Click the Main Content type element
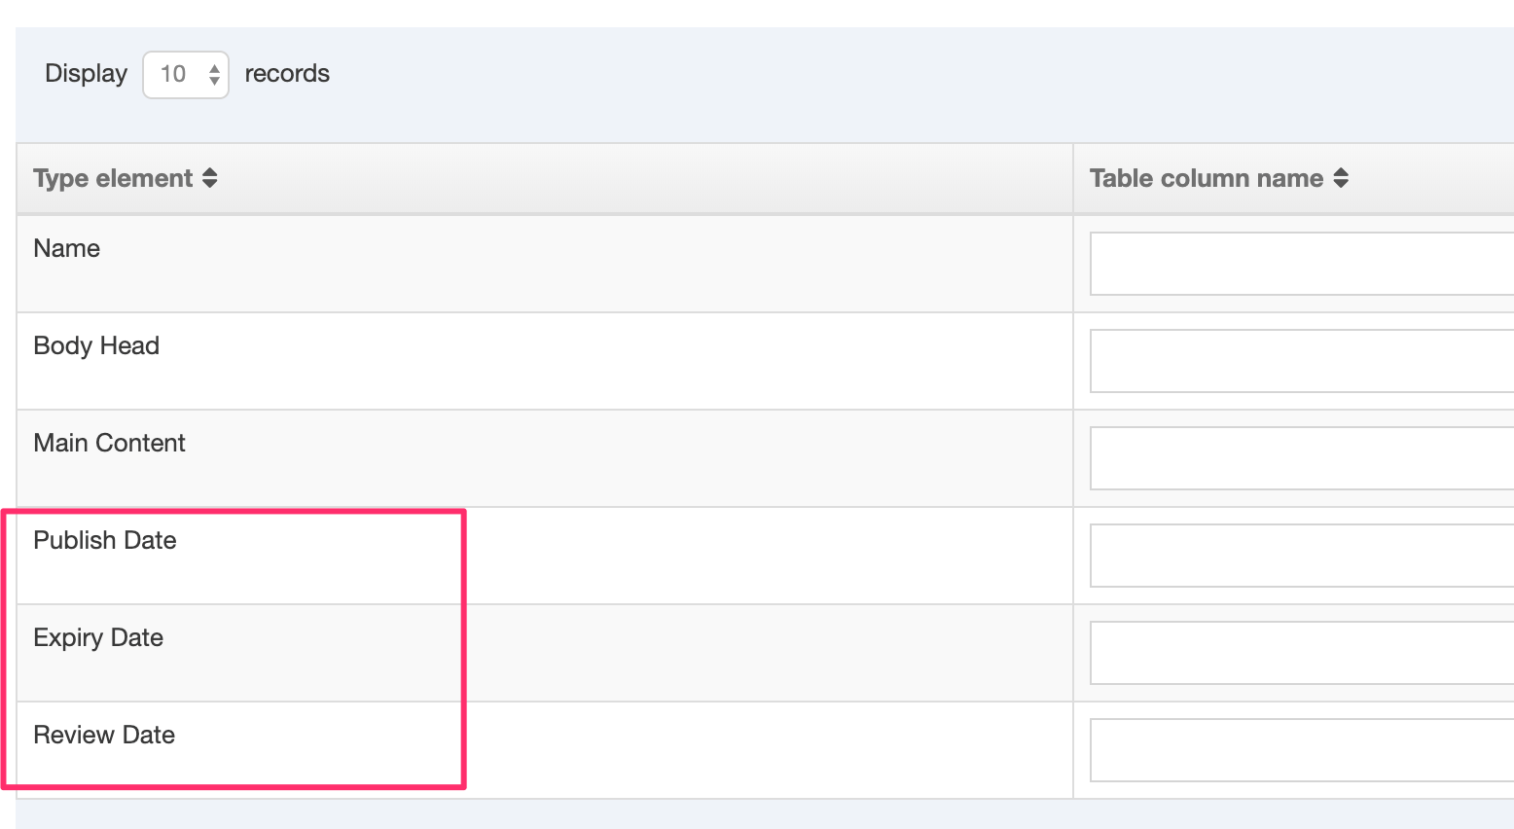The width and height of the screenshot is (1514, 829). click(x=109, y=443)
